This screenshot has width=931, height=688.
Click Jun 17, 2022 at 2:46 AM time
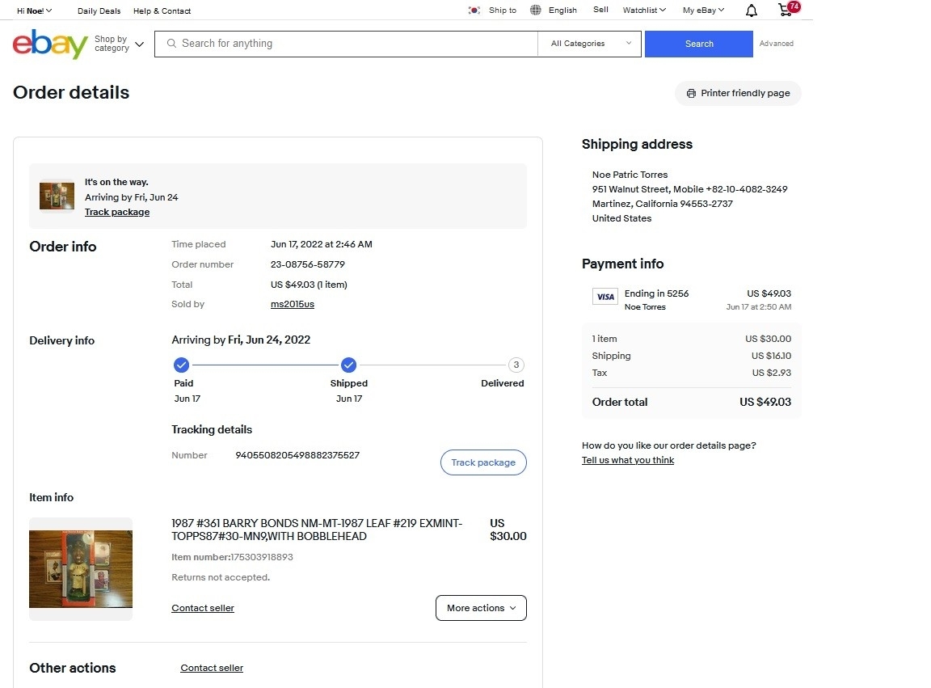(x=321, y=244)
